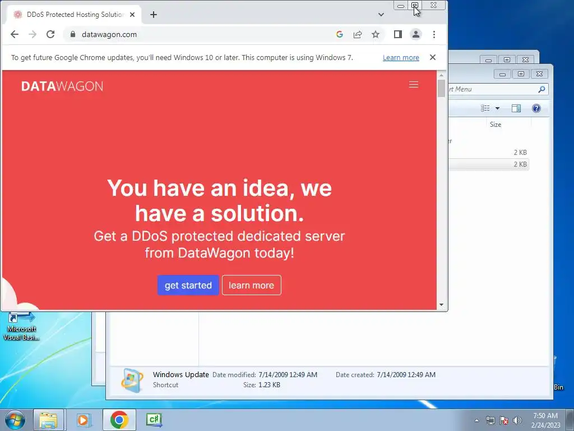Click the blue get started button
Image resolution: width=574 pixels, height=431 pixels.
click(x=188, y=285)
